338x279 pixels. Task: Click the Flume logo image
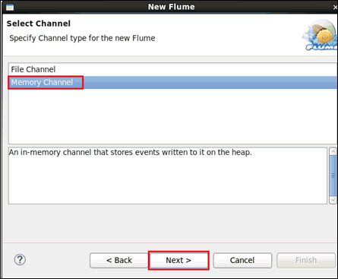[x=320, y=35]
